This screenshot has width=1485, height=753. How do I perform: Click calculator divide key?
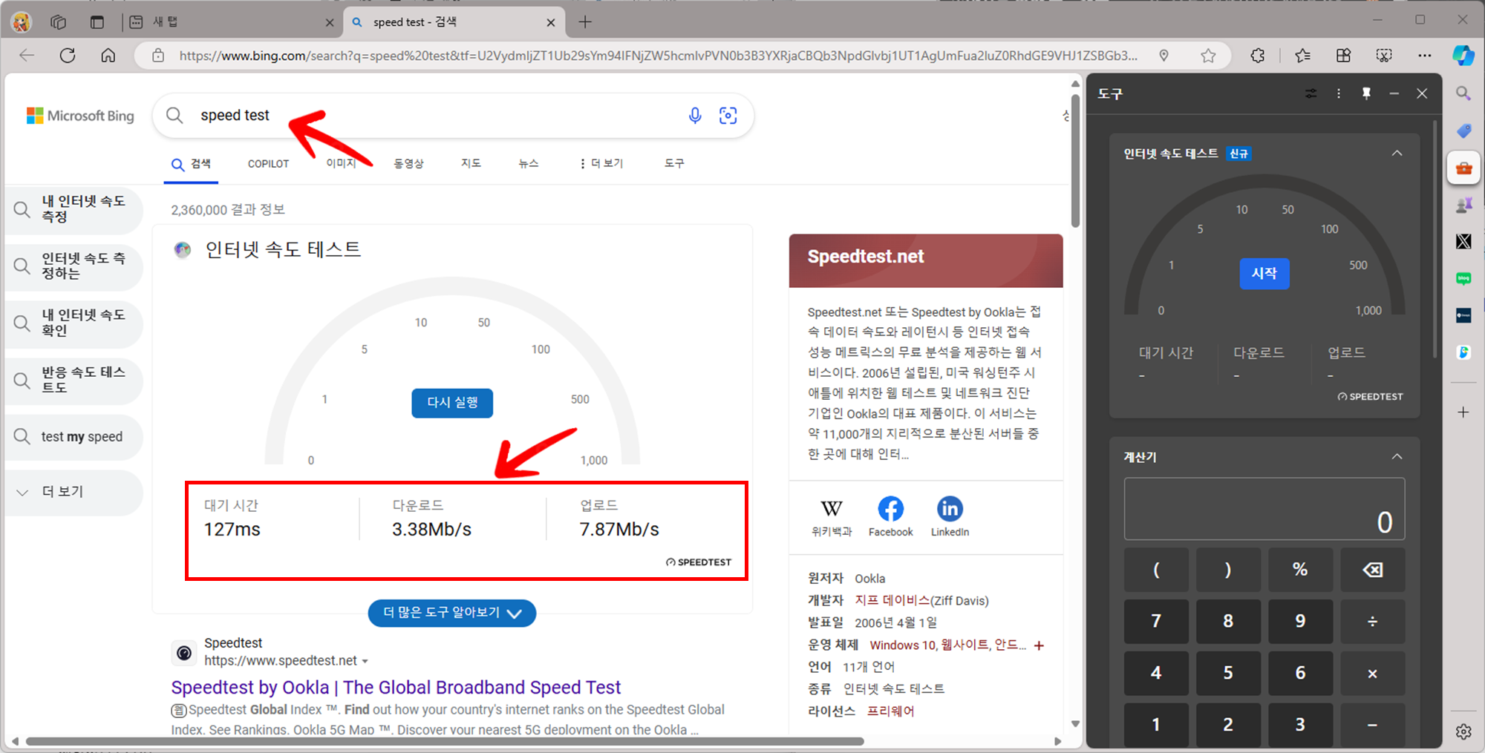(1372, 621)
